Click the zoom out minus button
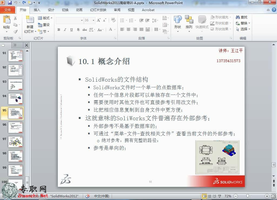Screen dimensions: 277x200 click(x=236, y=196)
